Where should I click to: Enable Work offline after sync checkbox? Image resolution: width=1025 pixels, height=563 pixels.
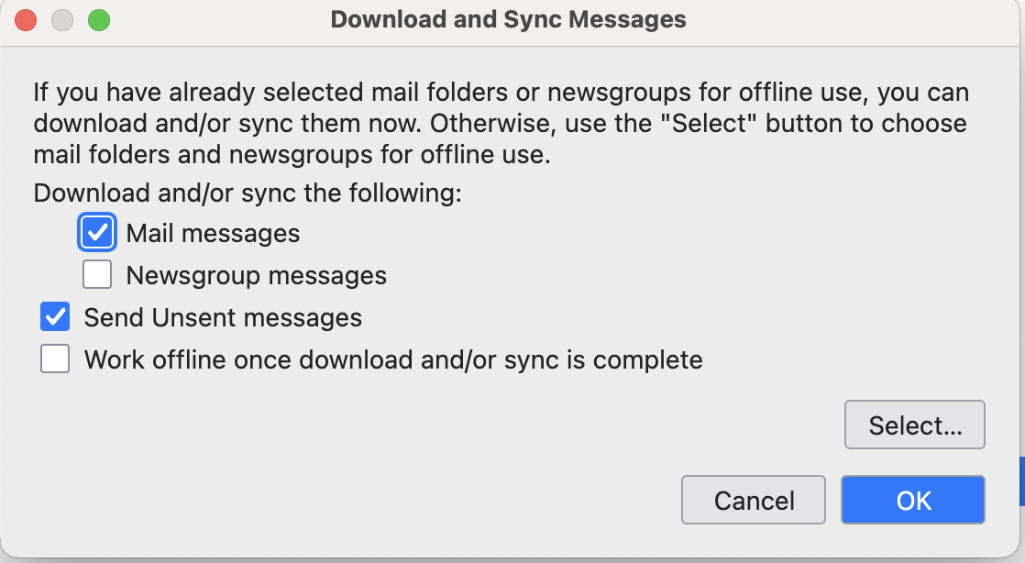coord(55,359)
